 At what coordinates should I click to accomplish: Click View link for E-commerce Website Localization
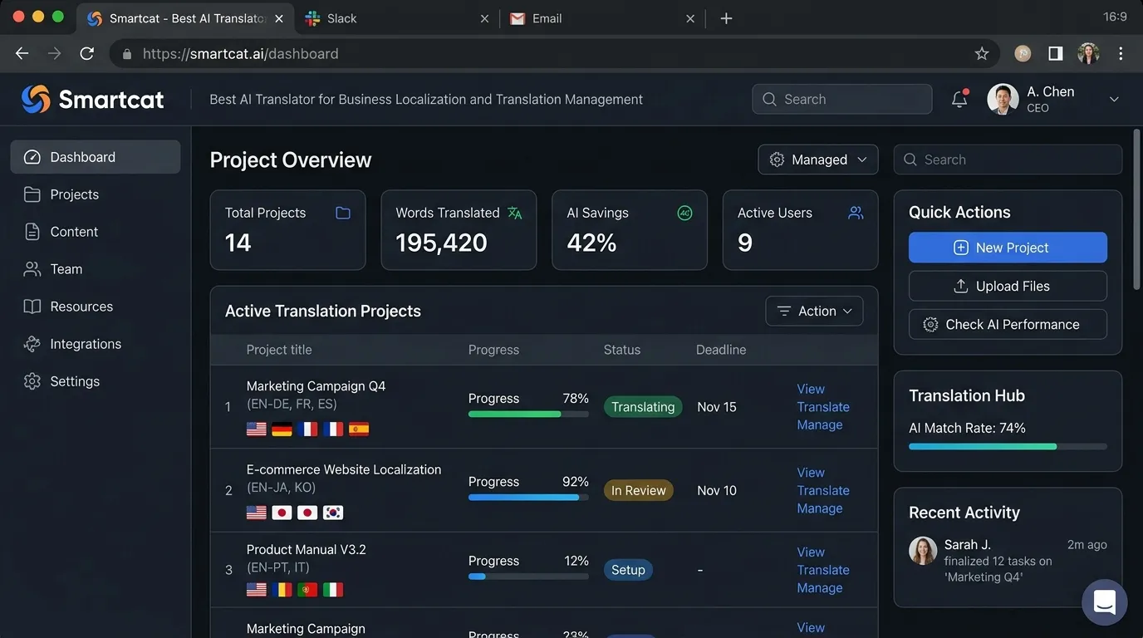click(811, 473)
